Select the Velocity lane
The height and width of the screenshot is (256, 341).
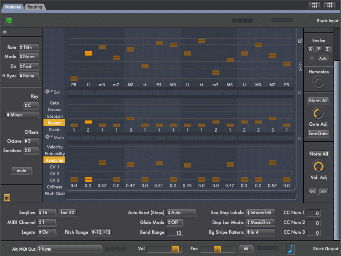[55, 147]
